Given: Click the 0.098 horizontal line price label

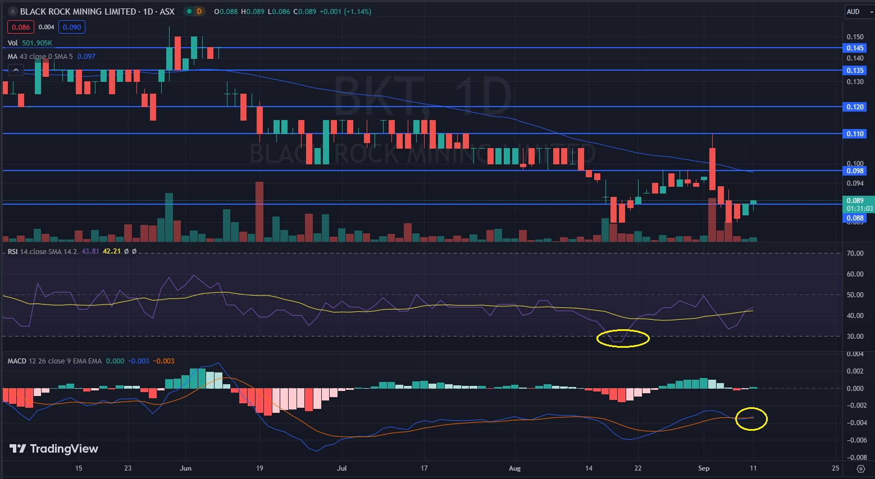Looking at the screenshot, I should click(855, 171).
